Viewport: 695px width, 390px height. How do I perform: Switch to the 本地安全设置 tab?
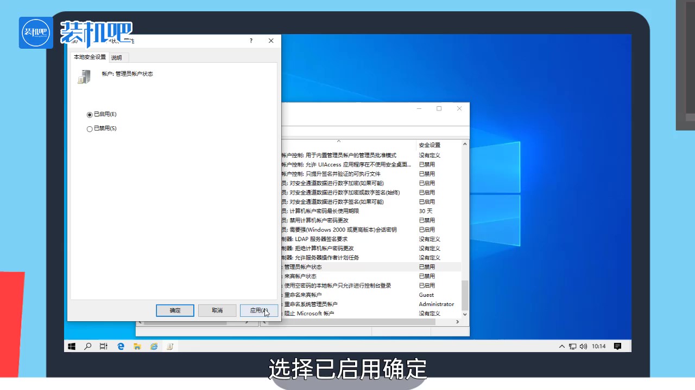(89, 57)
